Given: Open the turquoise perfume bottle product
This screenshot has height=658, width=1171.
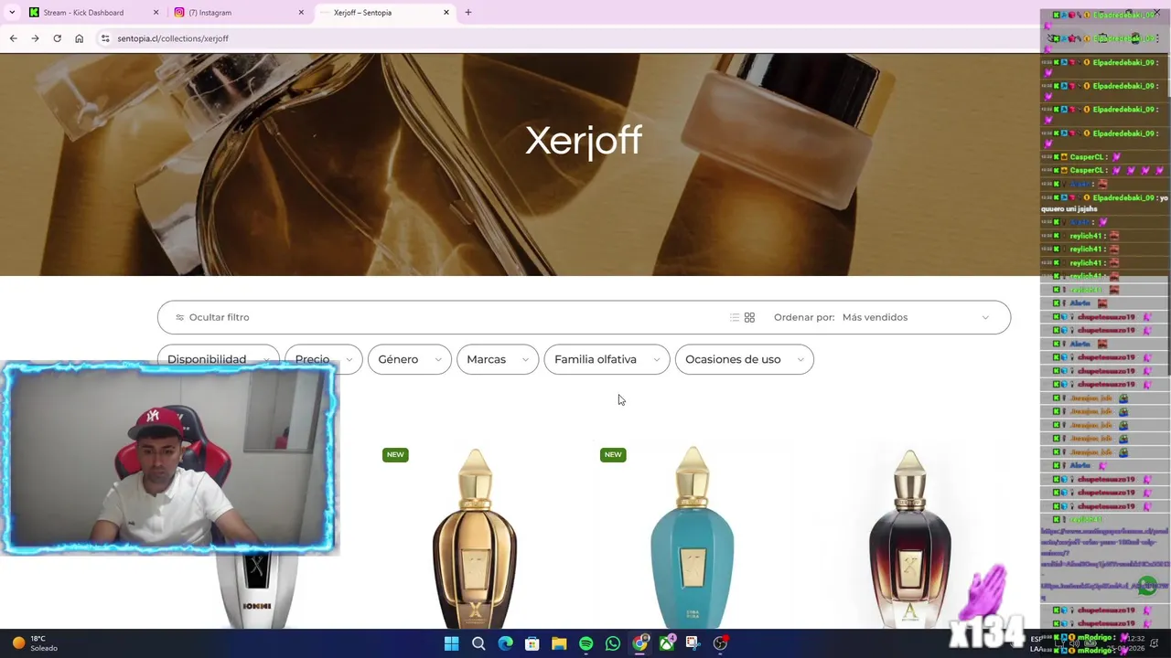Looking at the screenshot, I should (x=693, y=537).
